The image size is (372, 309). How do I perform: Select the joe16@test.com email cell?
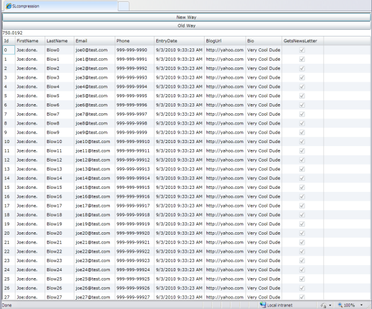pyautogui.click(x=94, y=197)
